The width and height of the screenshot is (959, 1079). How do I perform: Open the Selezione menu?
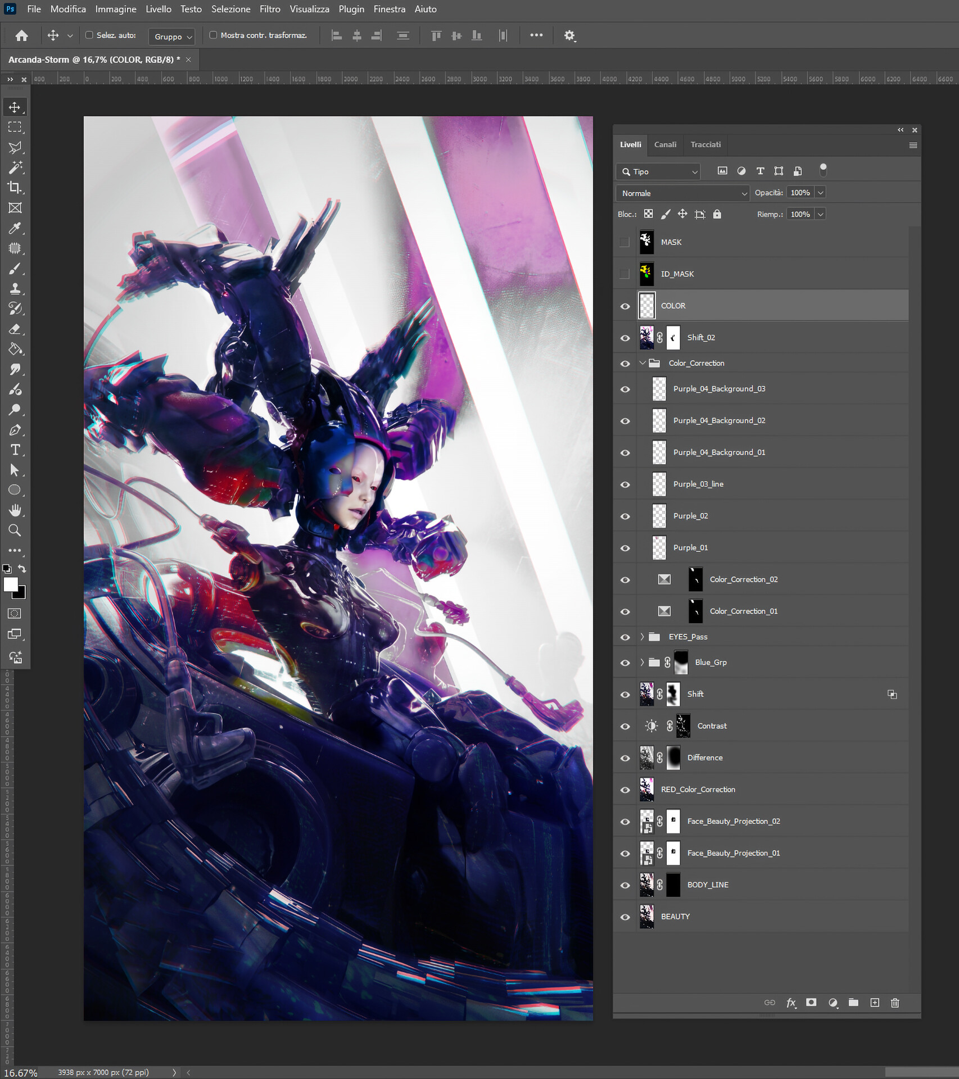pyautogui.click(x=231, y=9)
